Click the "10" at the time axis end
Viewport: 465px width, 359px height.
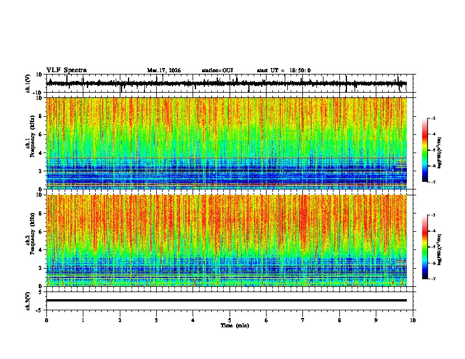coord(413,320)
